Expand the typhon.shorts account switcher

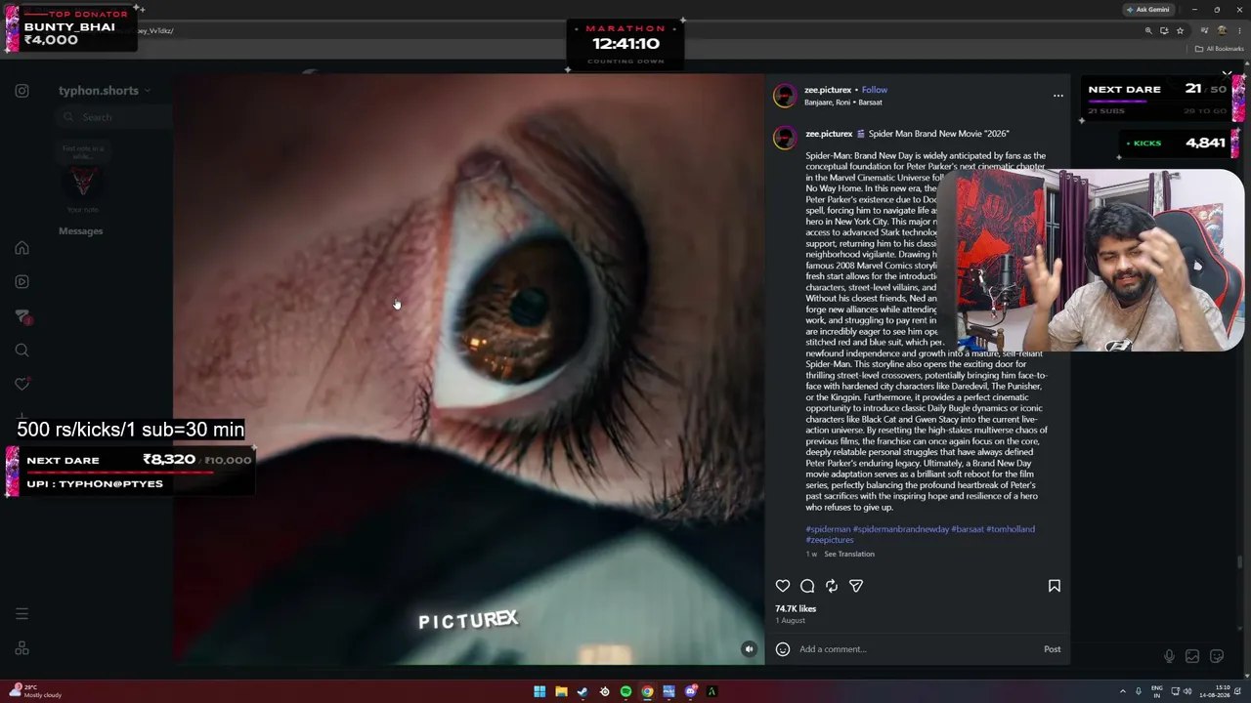[x=105, y=91]
